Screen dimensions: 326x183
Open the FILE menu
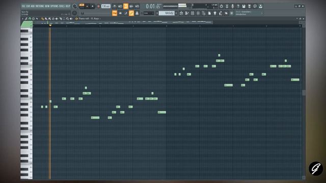23,6
